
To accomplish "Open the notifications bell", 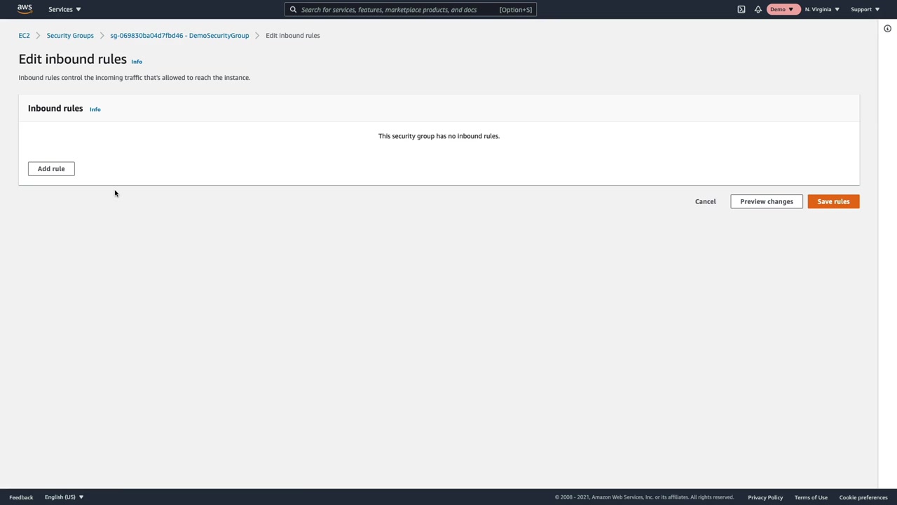I will (758, 9).
